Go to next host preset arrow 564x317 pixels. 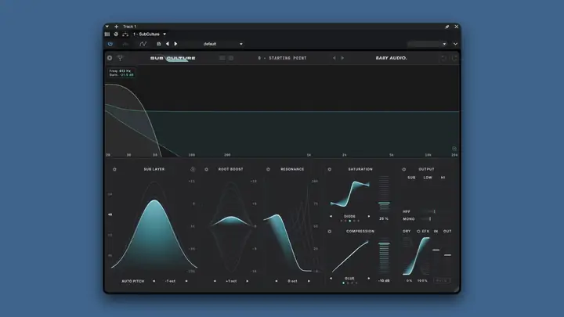[176, 44]
